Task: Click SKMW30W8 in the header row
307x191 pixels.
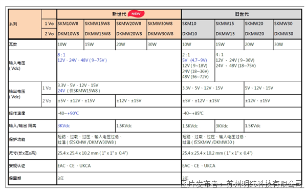Action: [x=160, y=24]
